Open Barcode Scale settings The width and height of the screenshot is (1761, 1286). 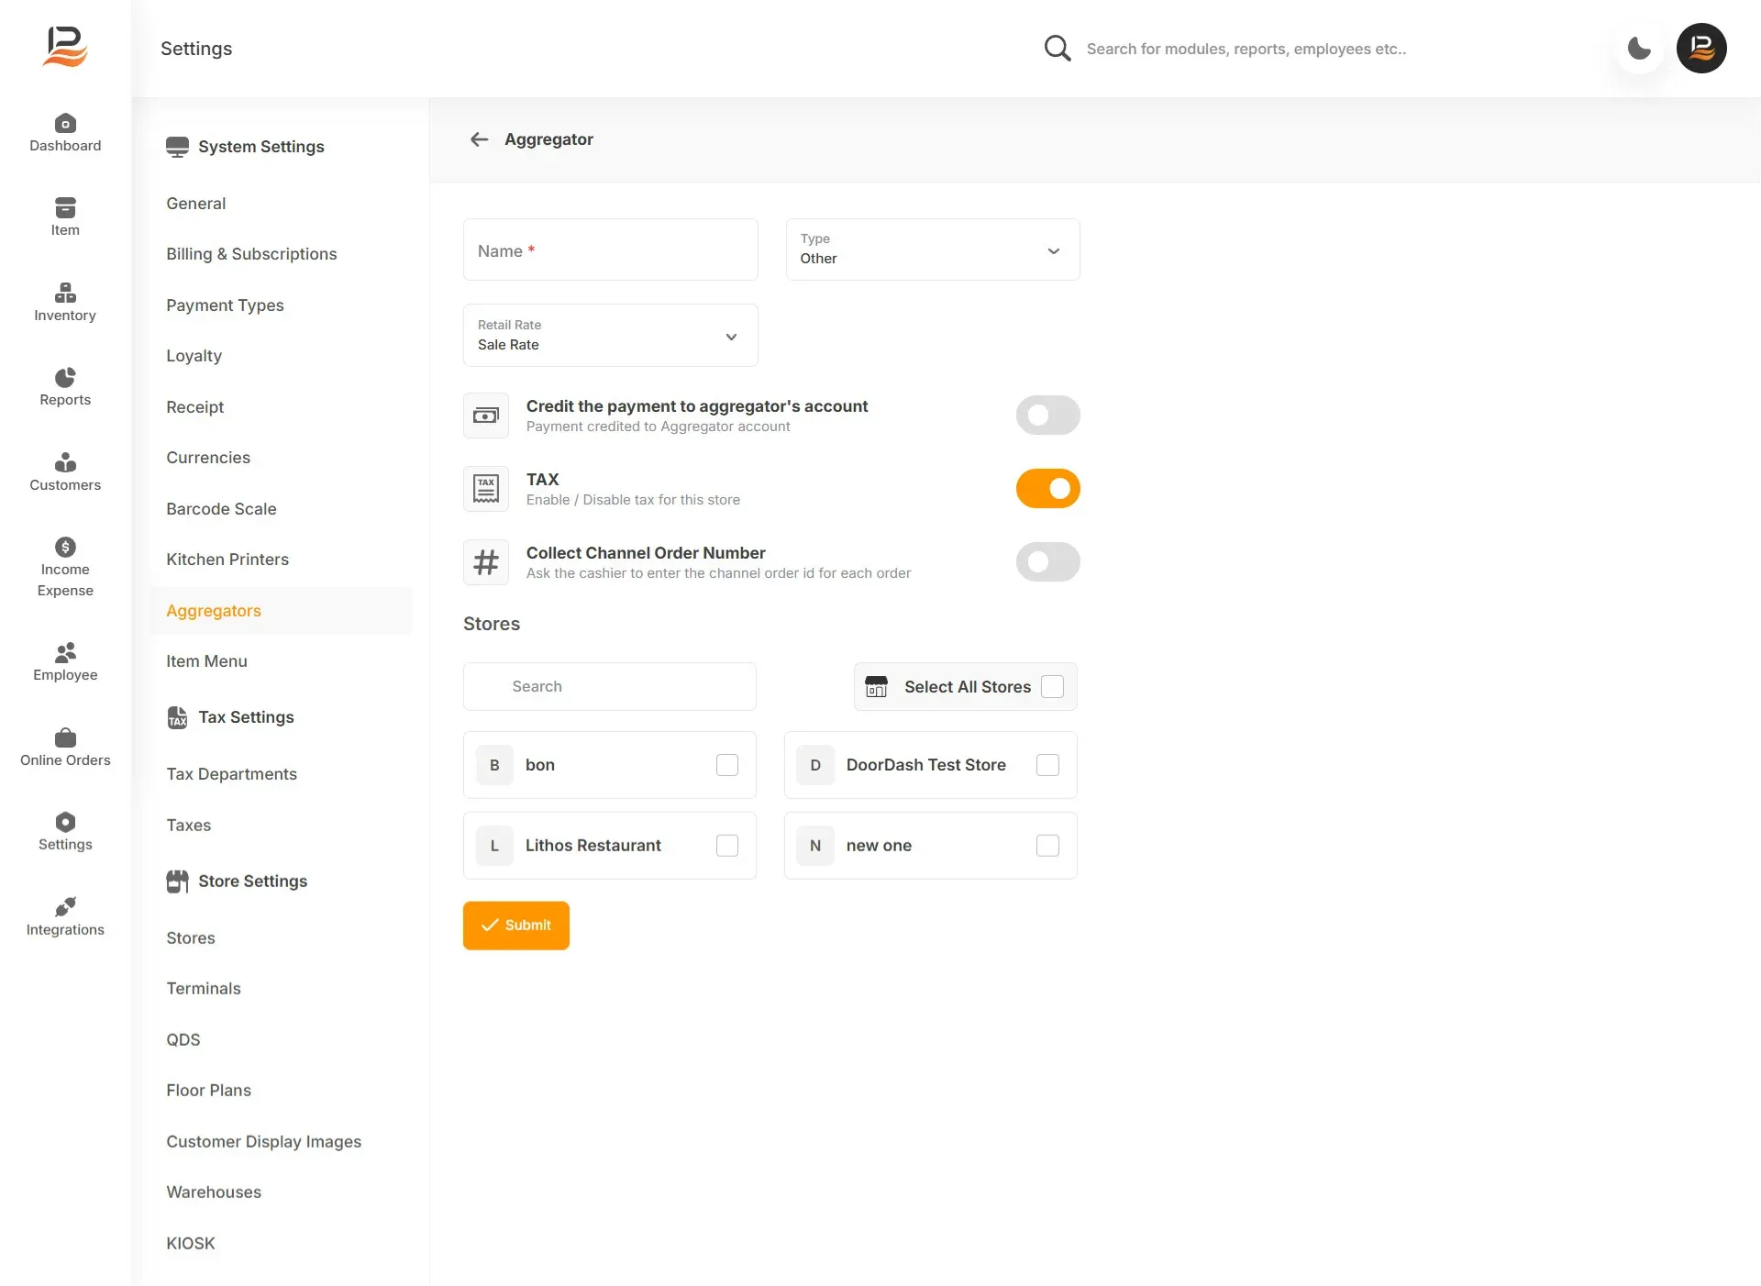(x=221, y=509)
